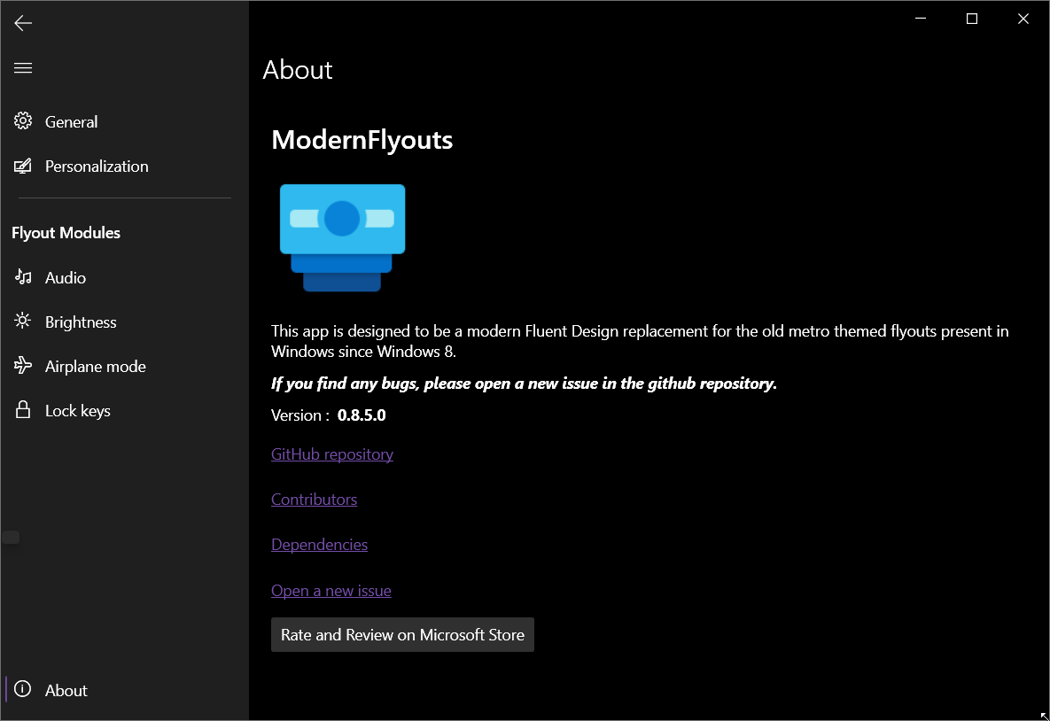Screen dimensions: 1050x721
Task: Close the ModernFlyouts settings window
Action: pos(1023,19)
